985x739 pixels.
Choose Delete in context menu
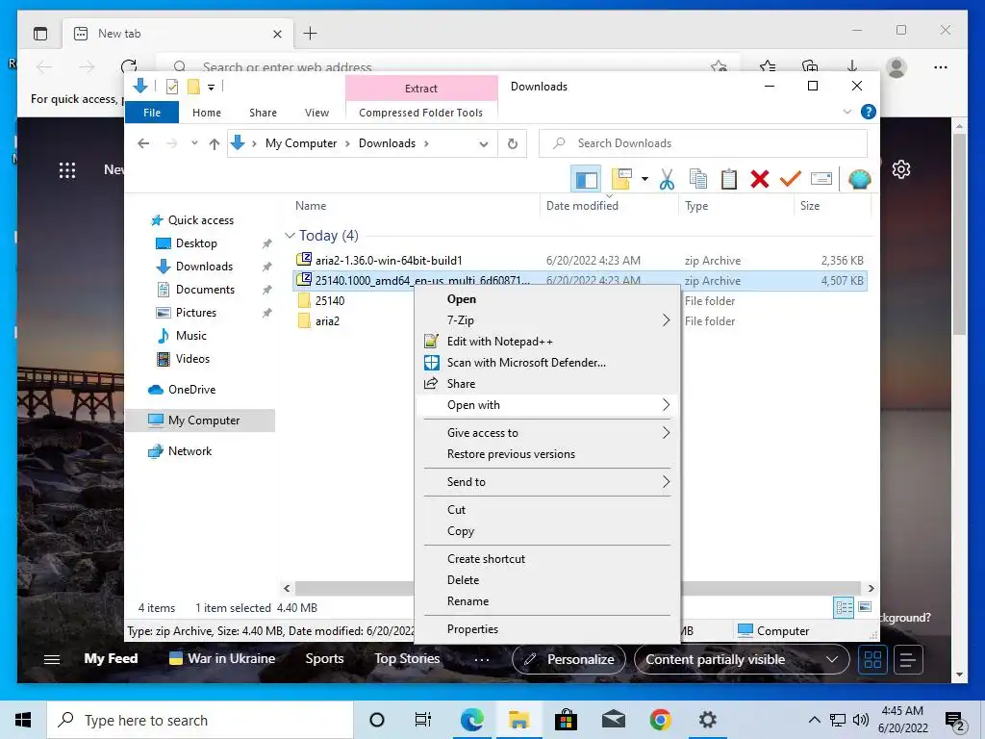[547, 580]
